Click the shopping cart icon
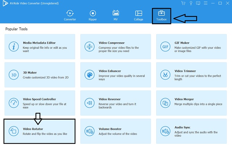The image size is (232, 150). (x=183, y=3)
